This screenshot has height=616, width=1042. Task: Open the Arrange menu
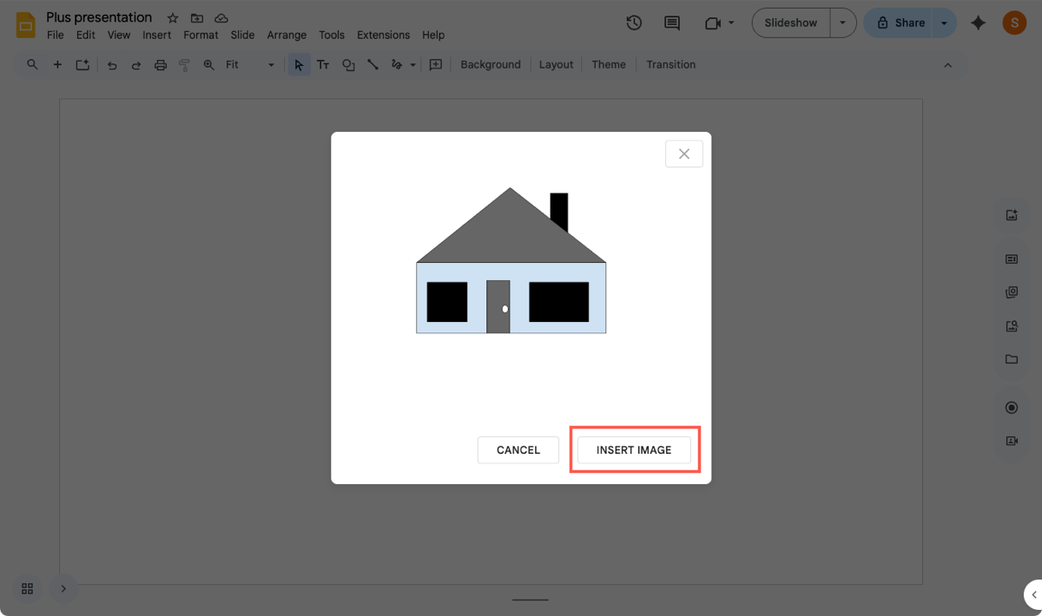(287, 36)
